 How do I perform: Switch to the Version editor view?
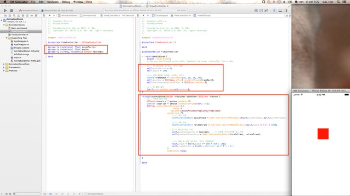click(x=266, y=10)
